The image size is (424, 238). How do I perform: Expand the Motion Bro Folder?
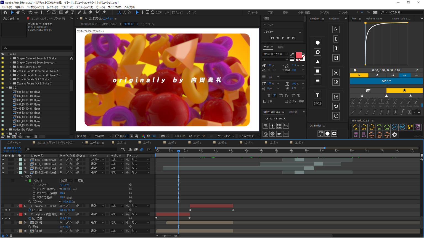[6, 129]
